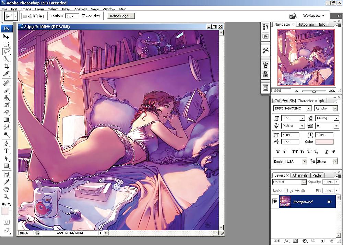Open the Regular font style dropdown
This screenshot has width=343, height=245.
click(335, 108)
